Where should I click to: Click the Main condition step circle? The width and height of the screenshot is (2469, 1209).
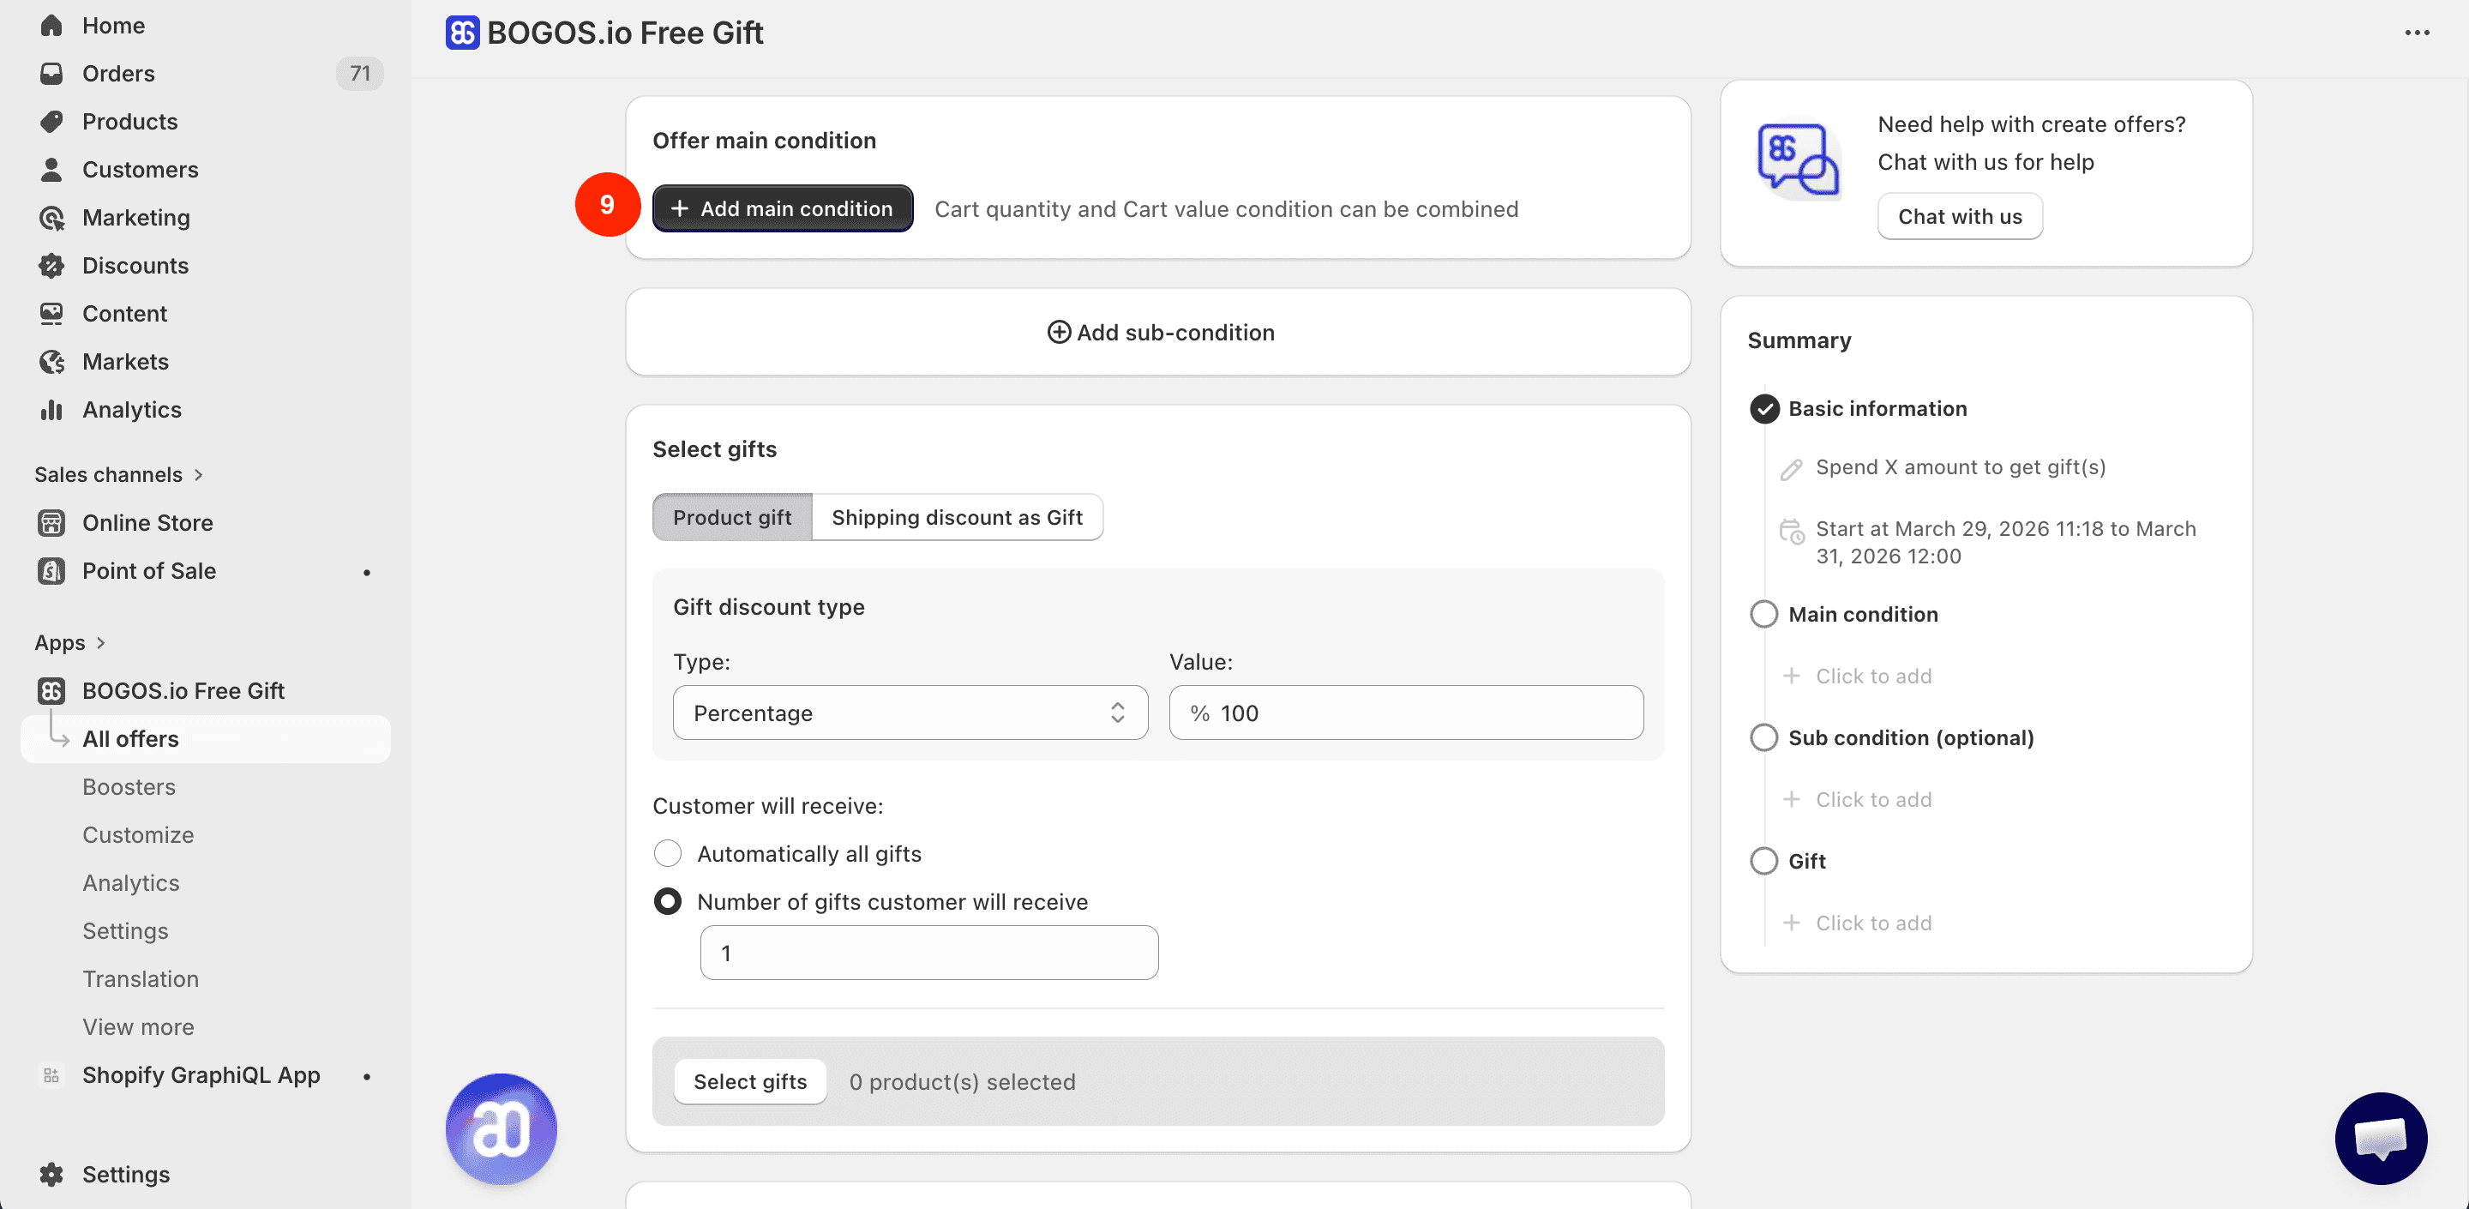point(1763,614)
